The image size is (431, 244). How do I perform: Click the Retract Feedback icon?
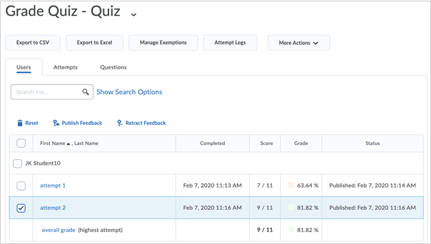120,123
